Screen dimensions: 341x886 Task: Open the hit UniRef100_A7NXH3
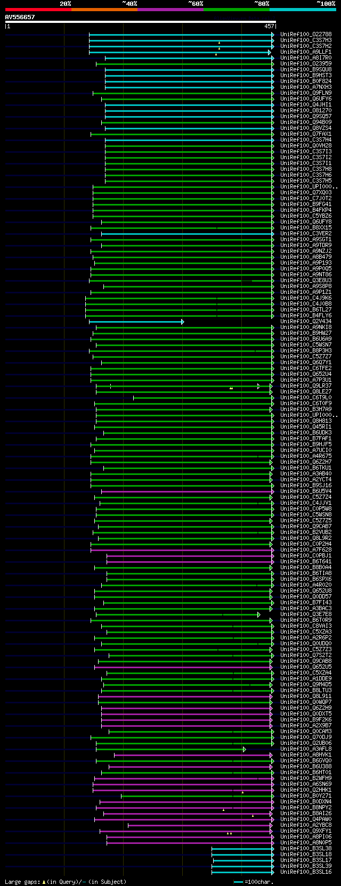tap(306, 87)
